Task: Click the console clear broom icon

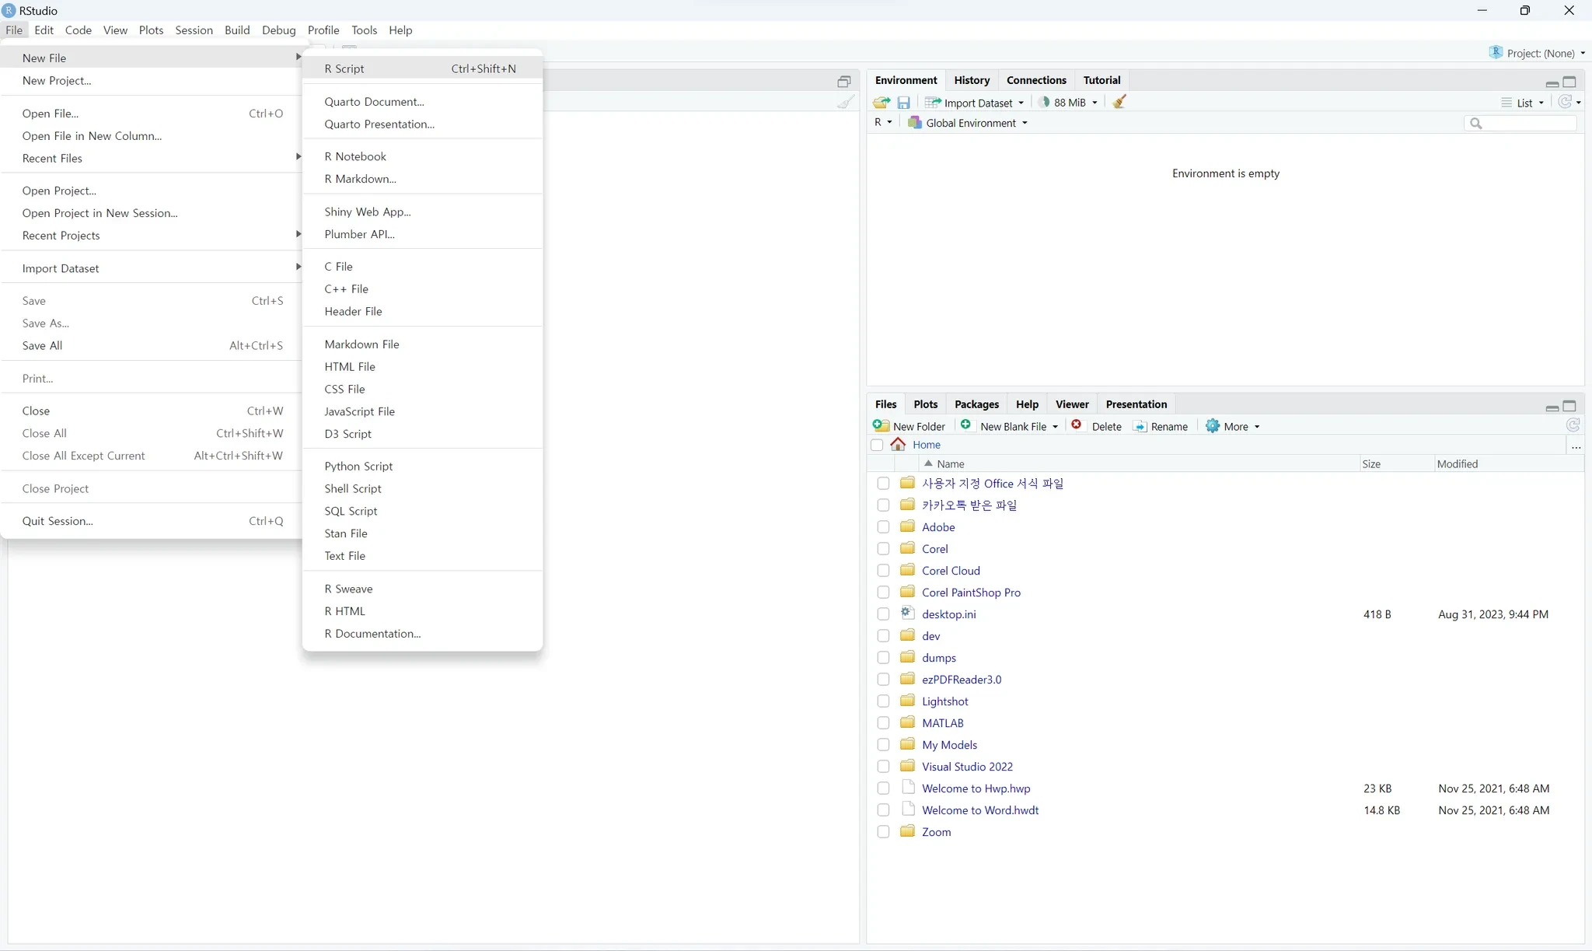Action: tap(846, 102)
